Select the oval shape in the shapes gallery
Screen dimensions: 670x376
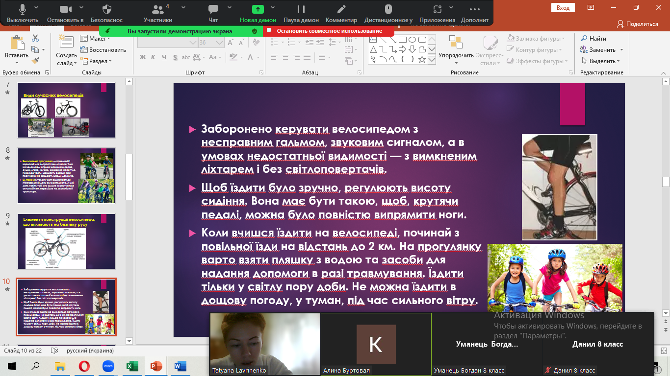coord(412,40)
